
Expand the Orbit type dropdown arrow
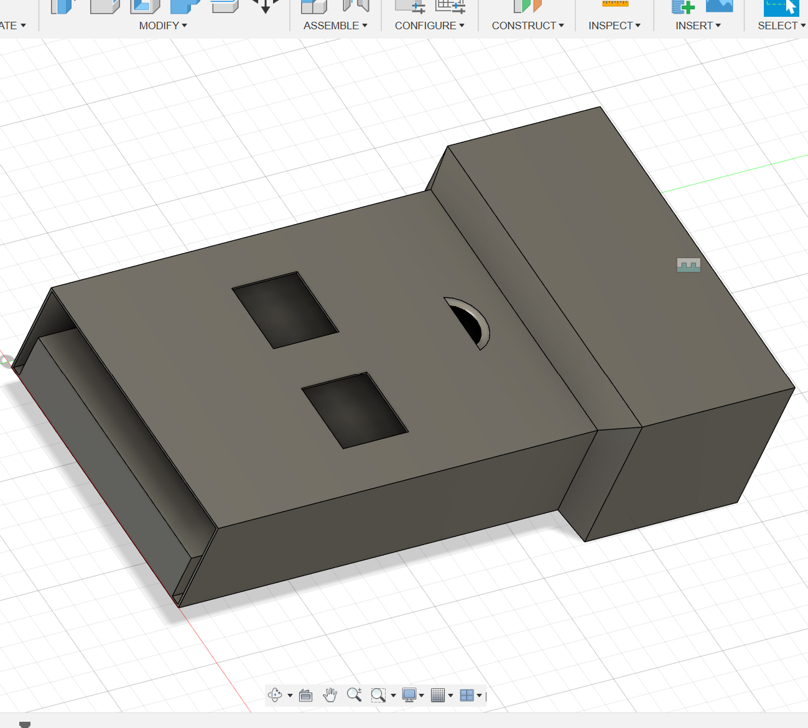290,696
